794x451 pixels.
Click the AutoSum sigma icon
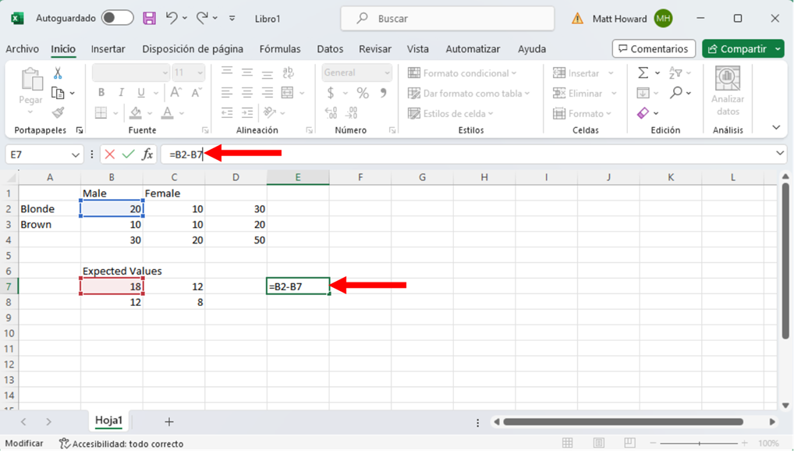643,73
